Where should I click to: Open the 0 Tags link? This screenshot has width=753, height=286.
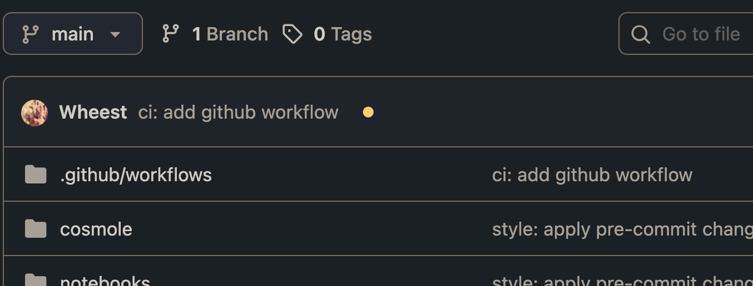pyautogui.click(x=343, y=34)
